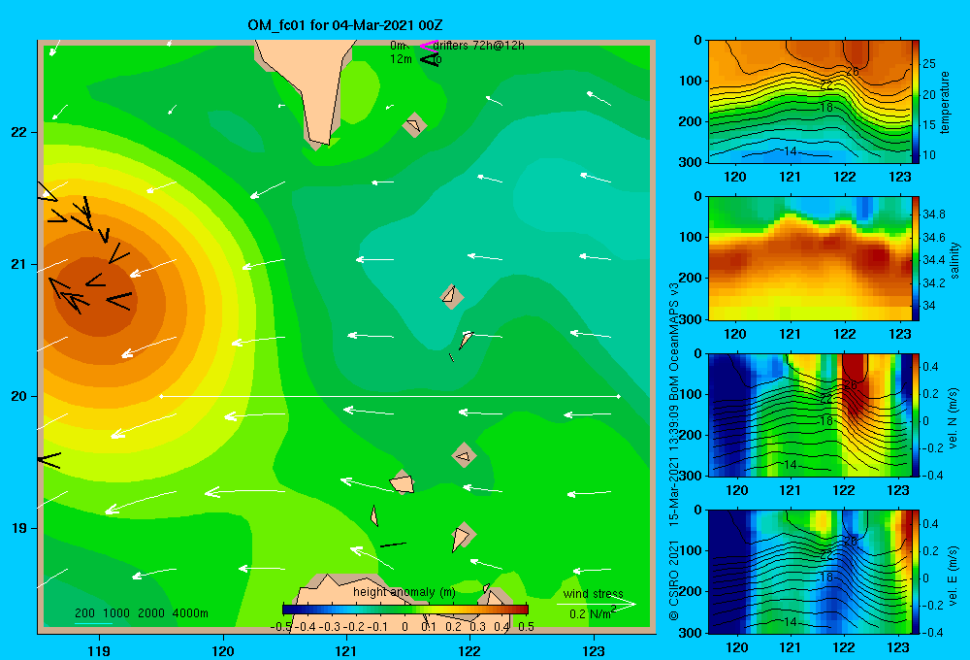
Task: Click the title 'OM_fc01 for 04-Mar-2021 00Z'
Action: [344, 25]
